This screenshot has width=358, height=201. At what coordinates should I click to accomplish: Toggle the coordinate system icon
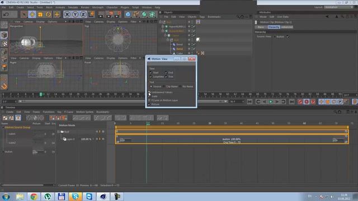[x=91, y=15]
